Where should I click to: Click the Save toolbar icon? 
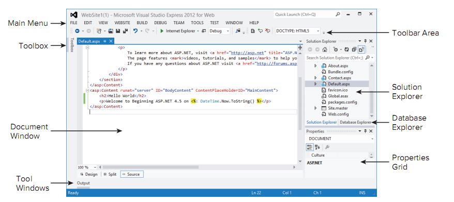pos(118,31)
